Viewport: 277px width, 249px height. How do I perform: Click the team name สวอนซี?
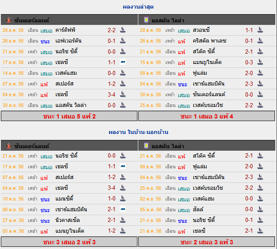tap(201, 30)
